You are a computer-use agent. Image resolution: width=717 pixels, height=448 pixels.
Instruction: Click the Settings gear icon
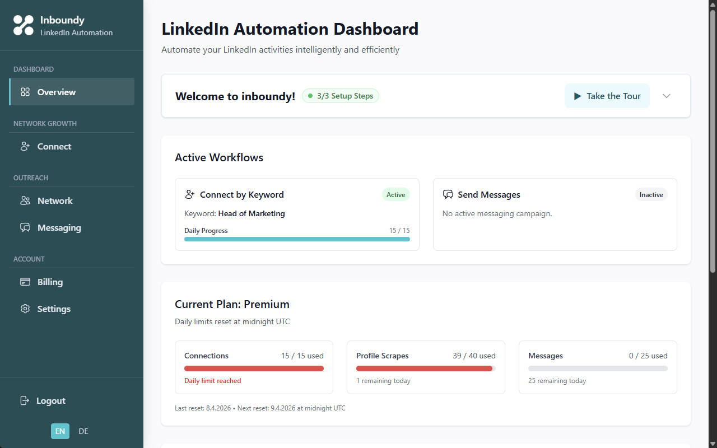pyautogui.click(x=25, y=309)
